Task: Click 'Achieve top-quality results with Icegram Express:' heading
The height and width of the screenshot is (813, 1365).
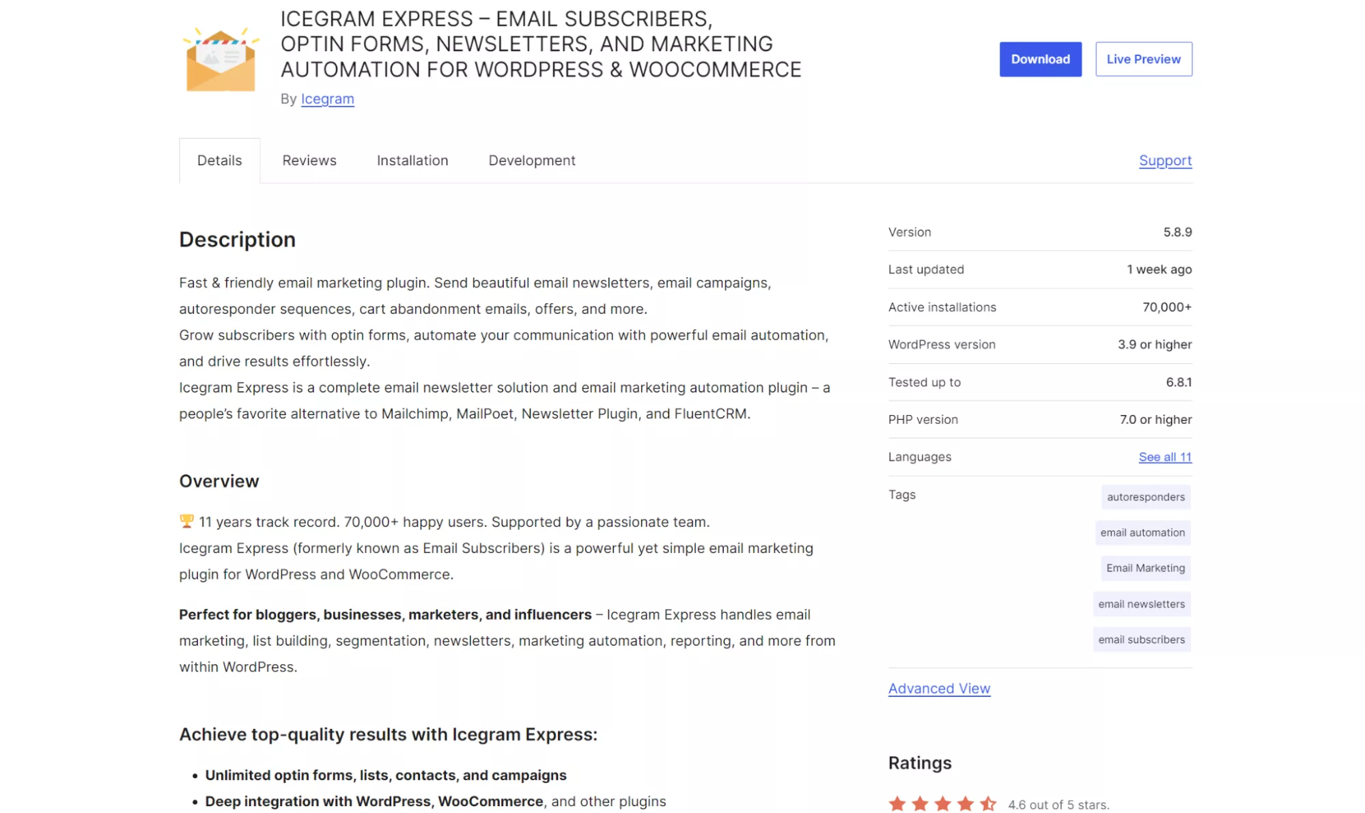Action: pos(388,734)
